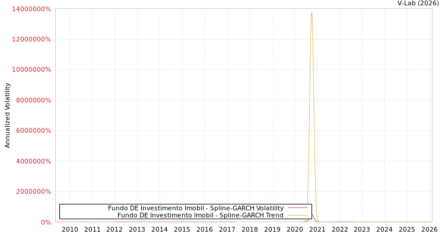Viewport: 445px width, 237px height.
Task: Click the 2024 x-axis label
Action: tap(384, 229)
